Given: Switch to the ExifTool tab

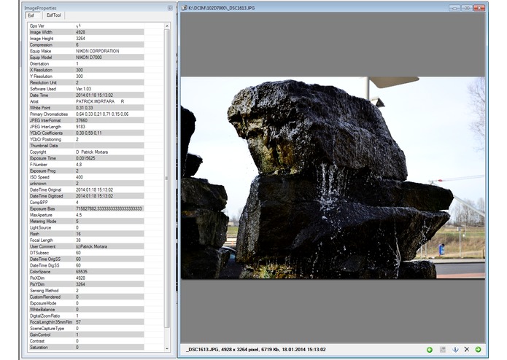Looking at the screenshot, I should click(x=53, y=15).
